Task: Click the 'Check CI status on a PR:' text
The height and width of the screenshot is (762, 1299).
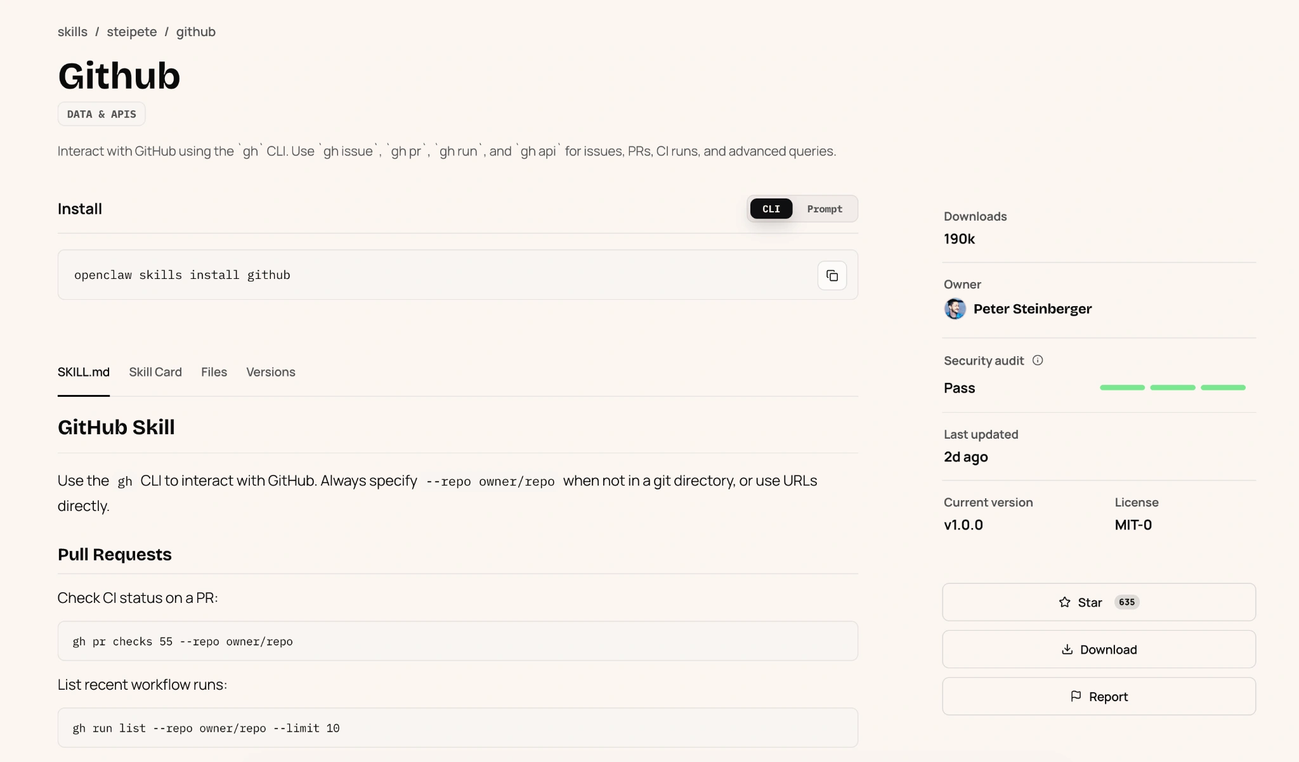Action: pos(138,598)
